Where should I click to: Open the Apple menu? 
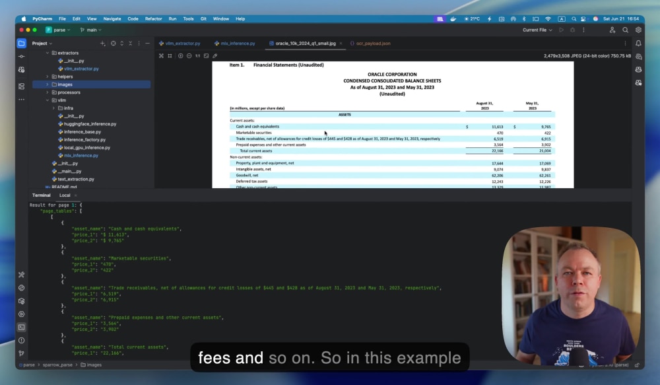(24, 19)
